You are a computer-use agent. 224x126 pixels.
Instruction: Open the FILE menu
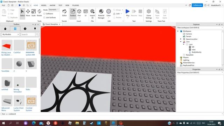click(3, 5)
